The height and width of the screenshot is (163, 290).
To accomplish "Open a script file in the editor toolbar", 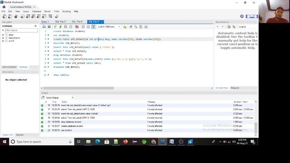I will click(44, 27).
